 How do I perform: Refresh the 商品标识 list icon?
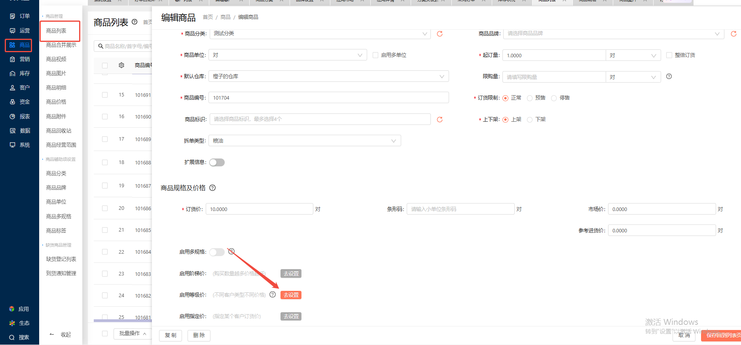click(x=440, y=119)
